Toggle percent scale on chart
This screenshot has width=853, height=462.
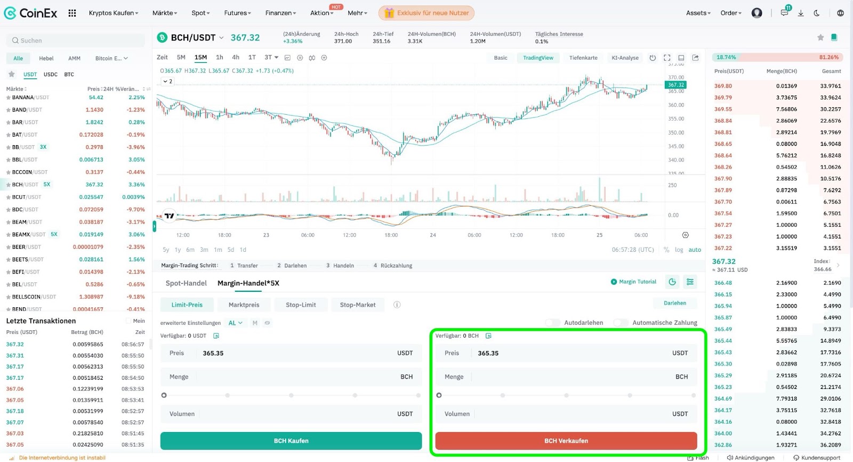(x=666, y=250)
